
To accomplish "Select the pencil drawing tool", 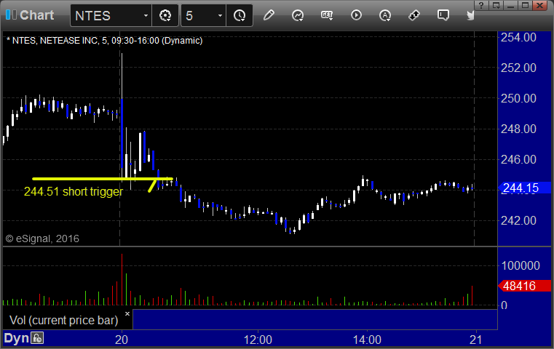I will (269, 15).
